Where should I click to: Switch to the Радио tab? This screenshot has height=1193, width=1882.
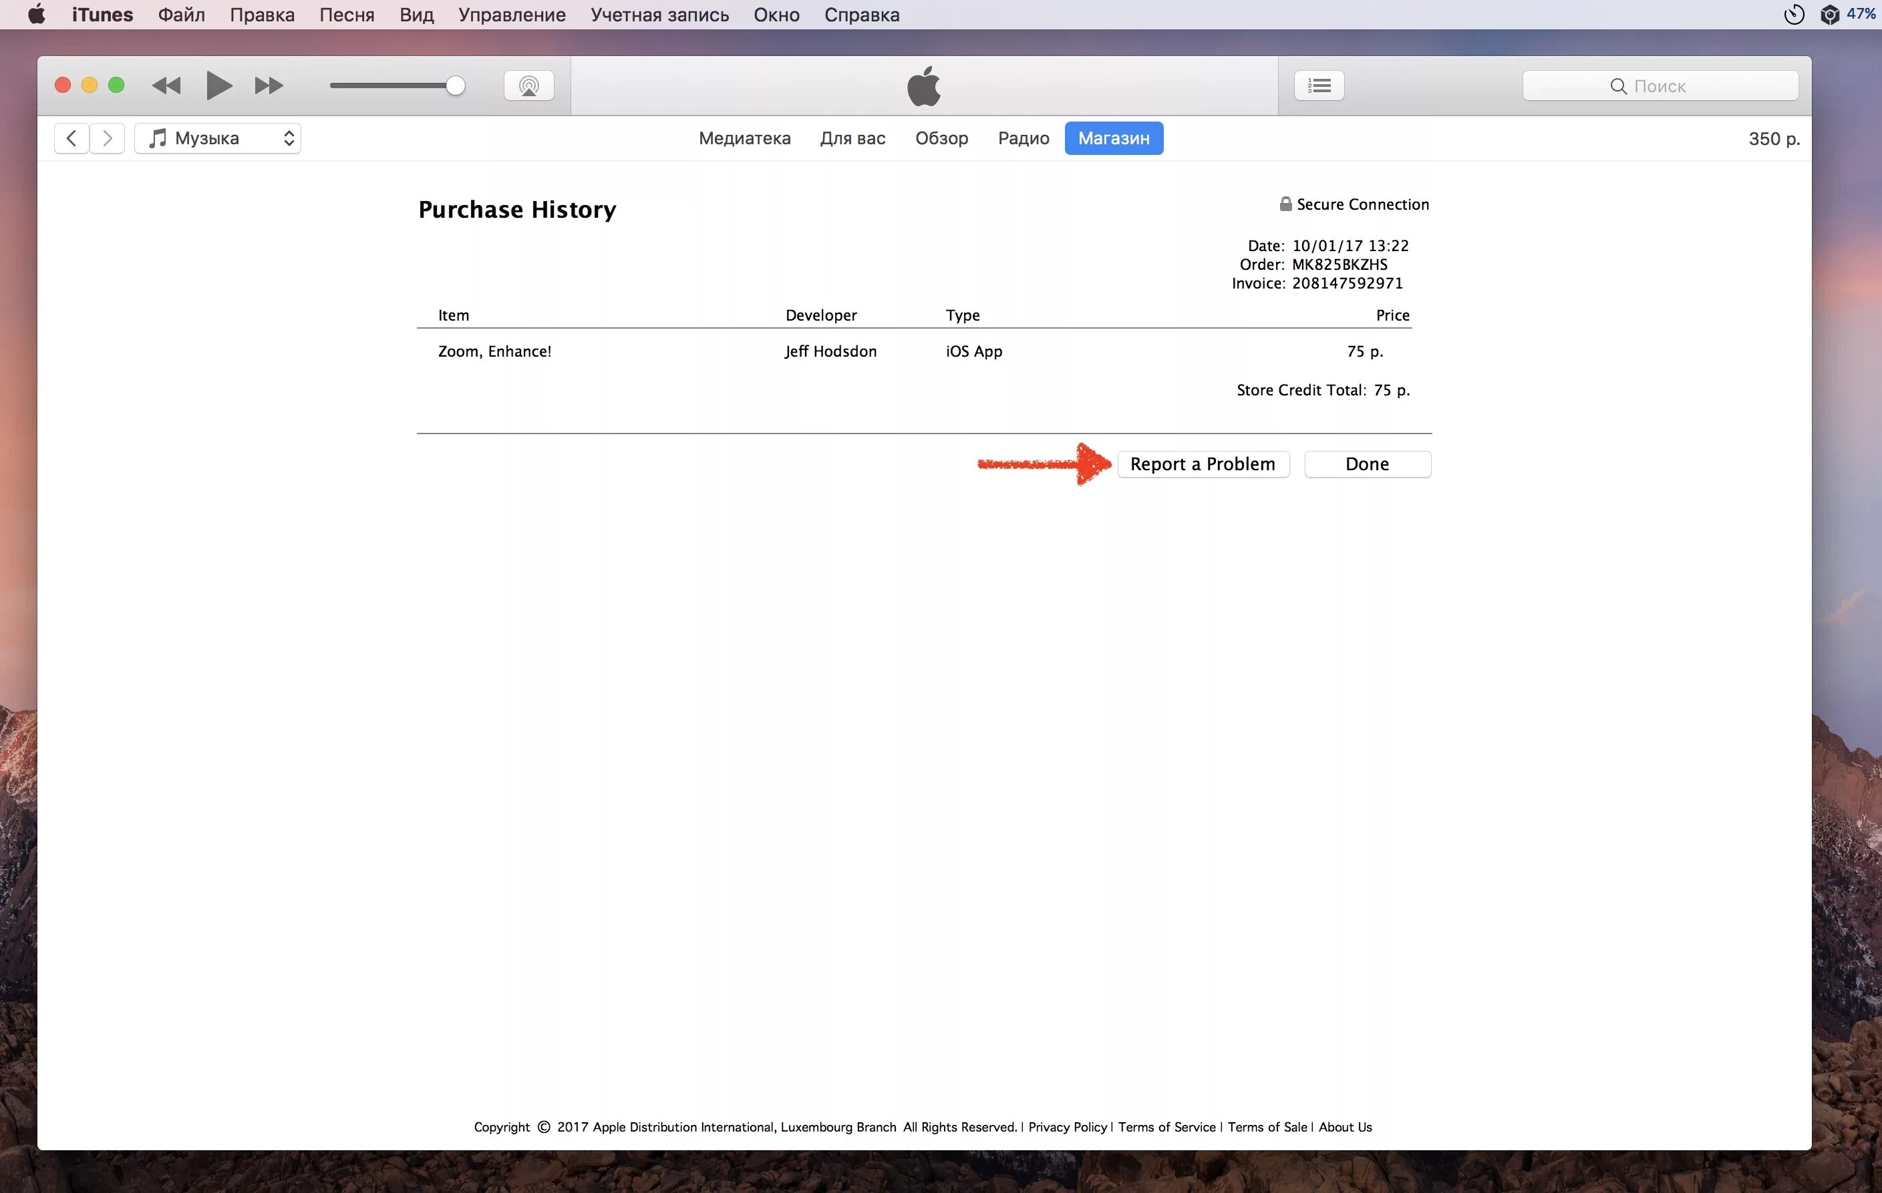[1023, 138]
